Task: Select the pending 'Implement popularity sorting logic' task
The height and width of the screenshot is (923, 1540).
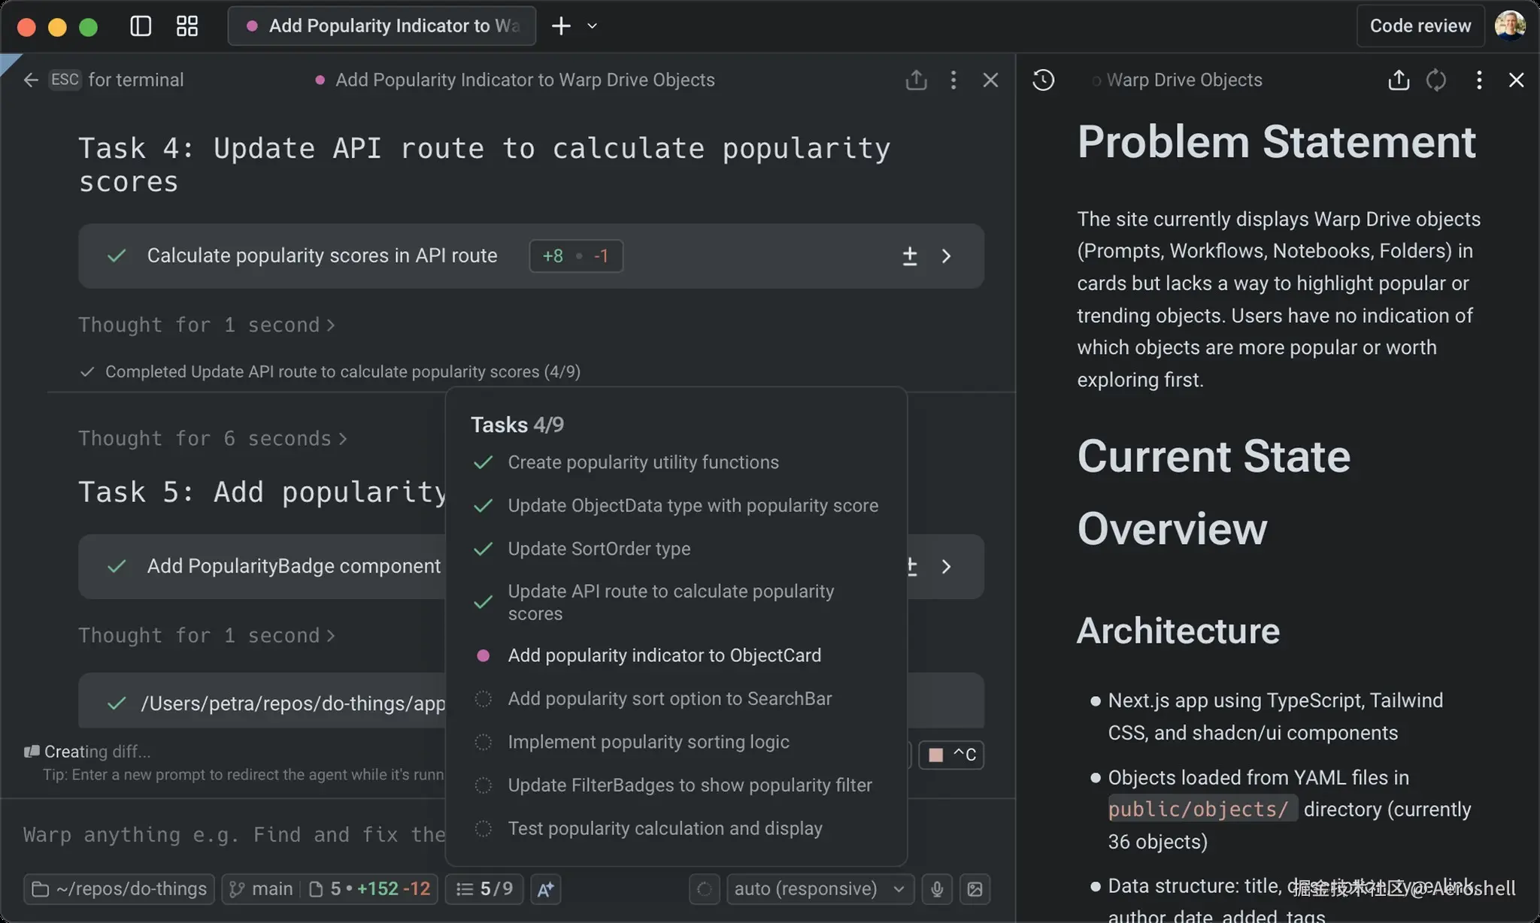Action: (648, 742)
